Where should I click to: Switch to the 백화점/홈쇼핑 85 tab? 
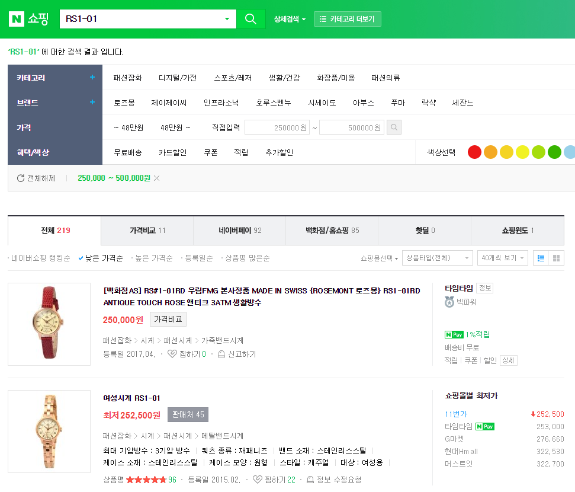pyautogui.click(x=332, y=230)
